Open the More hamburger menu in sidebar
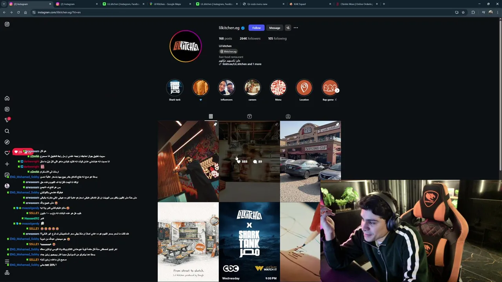 (7, 262)
